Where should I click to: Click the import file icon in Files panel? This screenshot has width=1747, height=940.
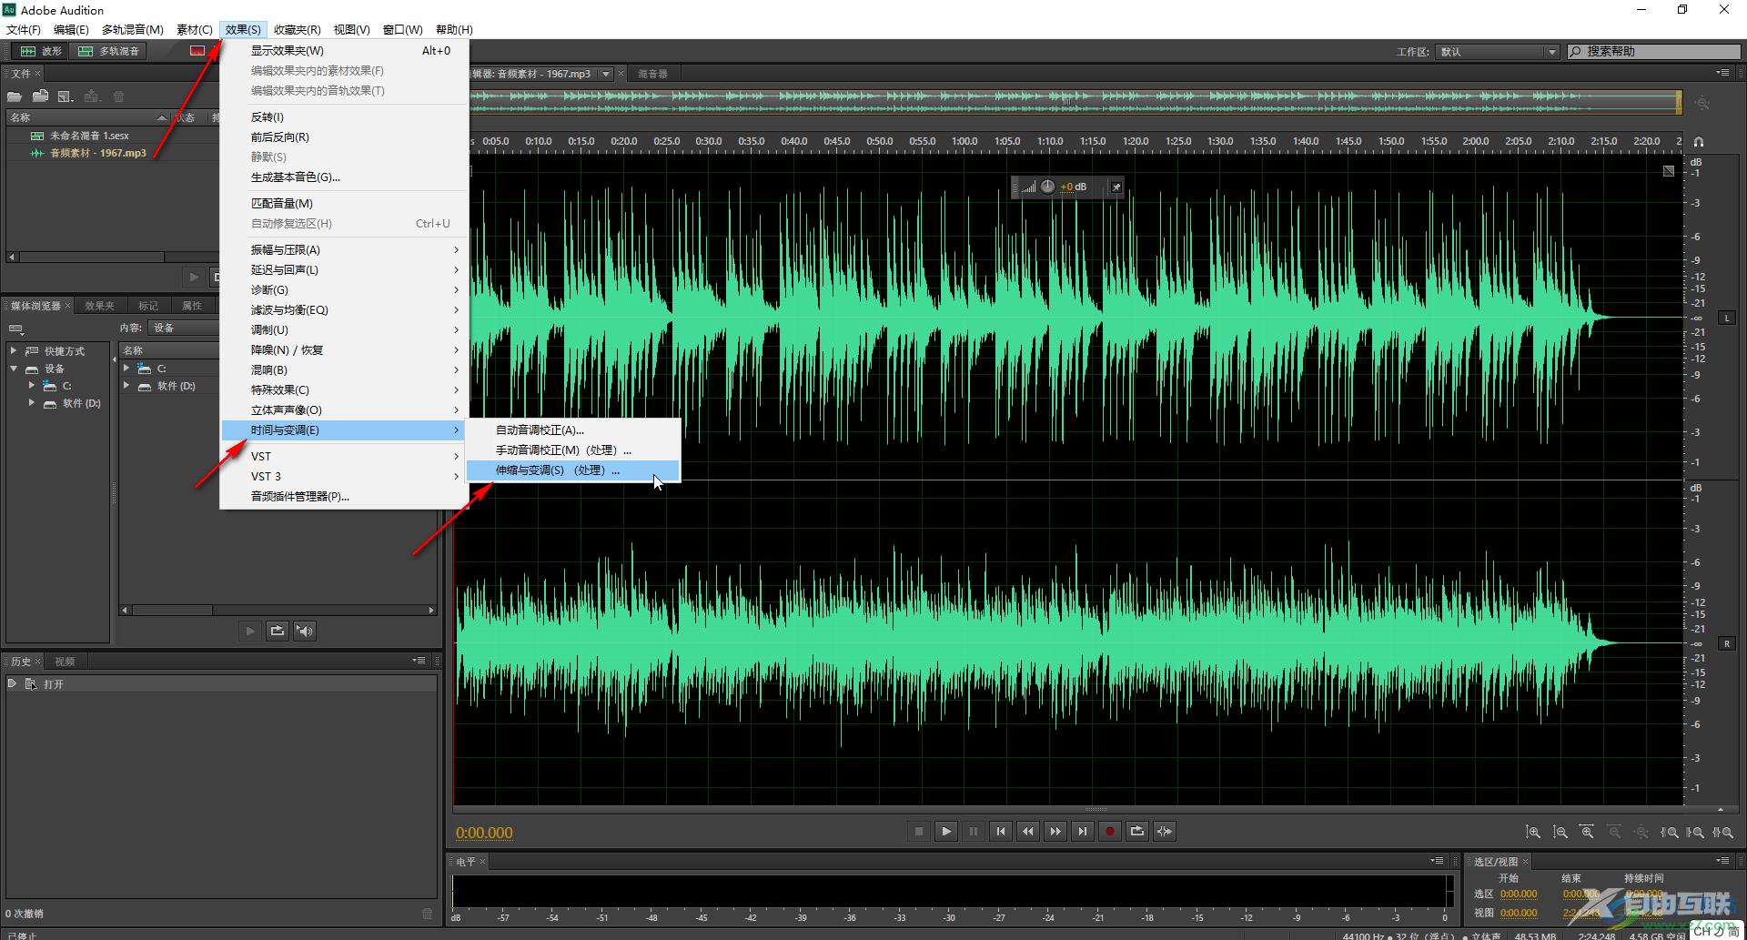[x=40, y=96]
